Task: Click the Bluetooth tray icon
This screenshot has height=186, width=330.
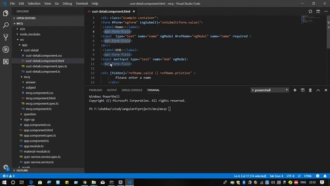Action: coord(244,182)
